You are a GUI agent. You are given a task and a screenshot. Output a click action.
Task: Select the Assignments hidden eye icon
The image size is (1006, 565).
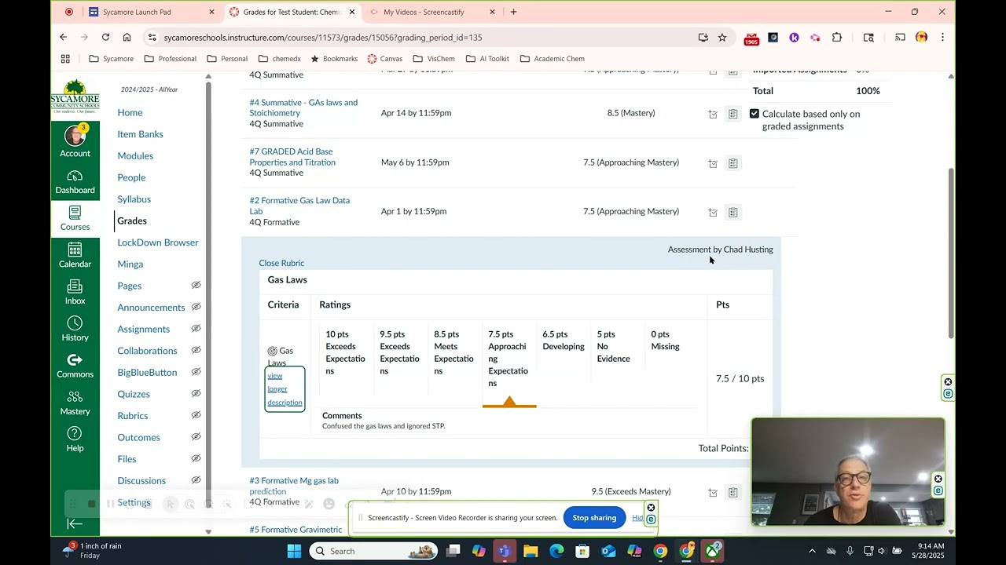(196, 329)
